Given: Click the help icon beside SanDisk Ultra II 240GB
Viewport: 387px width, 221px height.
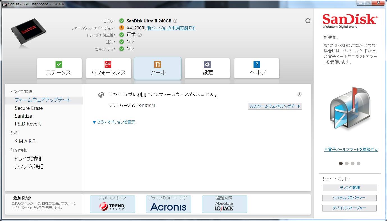Looking at the screenshot, I should 175,21.
